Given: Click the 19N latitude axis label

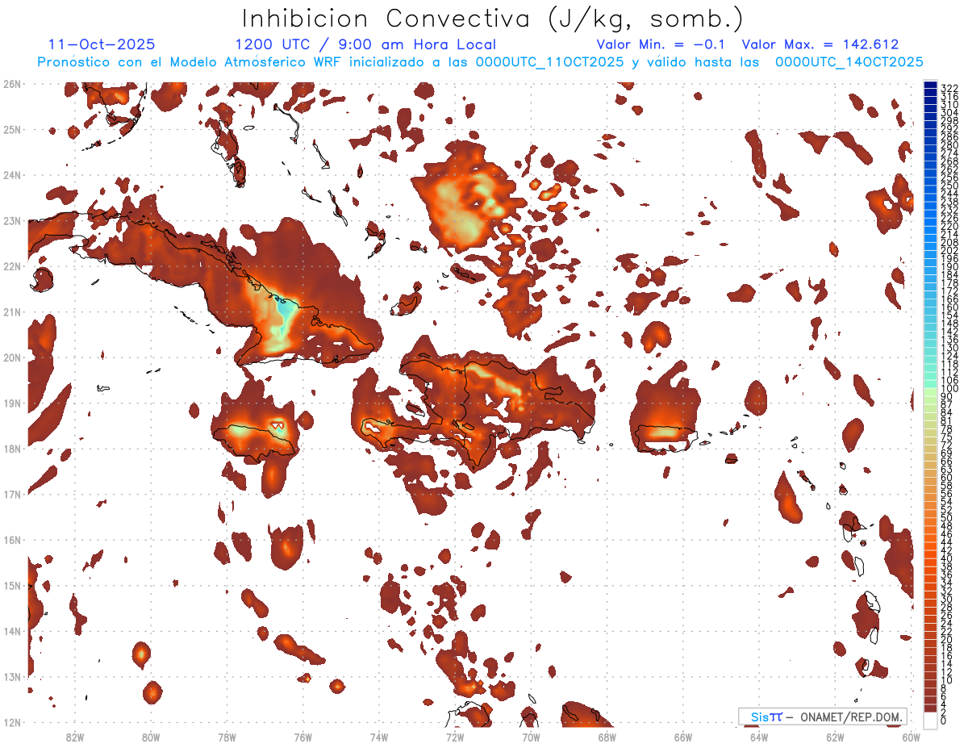Looking at the screenshot, I should click(12, 403).
